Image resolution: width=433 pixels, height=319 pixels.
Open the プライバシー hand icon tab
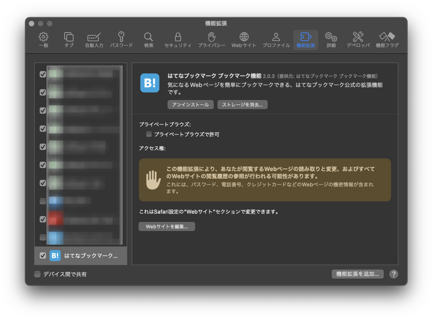(211, 40)
